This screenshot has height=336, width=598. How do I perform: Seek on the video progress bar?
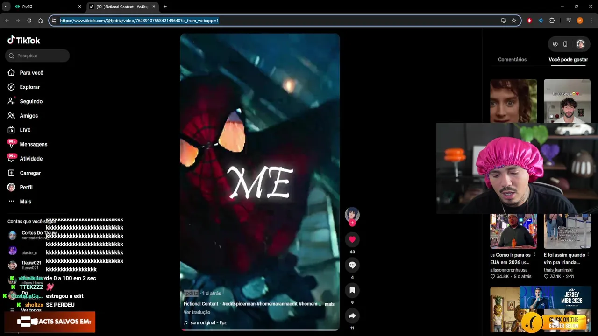260,330
